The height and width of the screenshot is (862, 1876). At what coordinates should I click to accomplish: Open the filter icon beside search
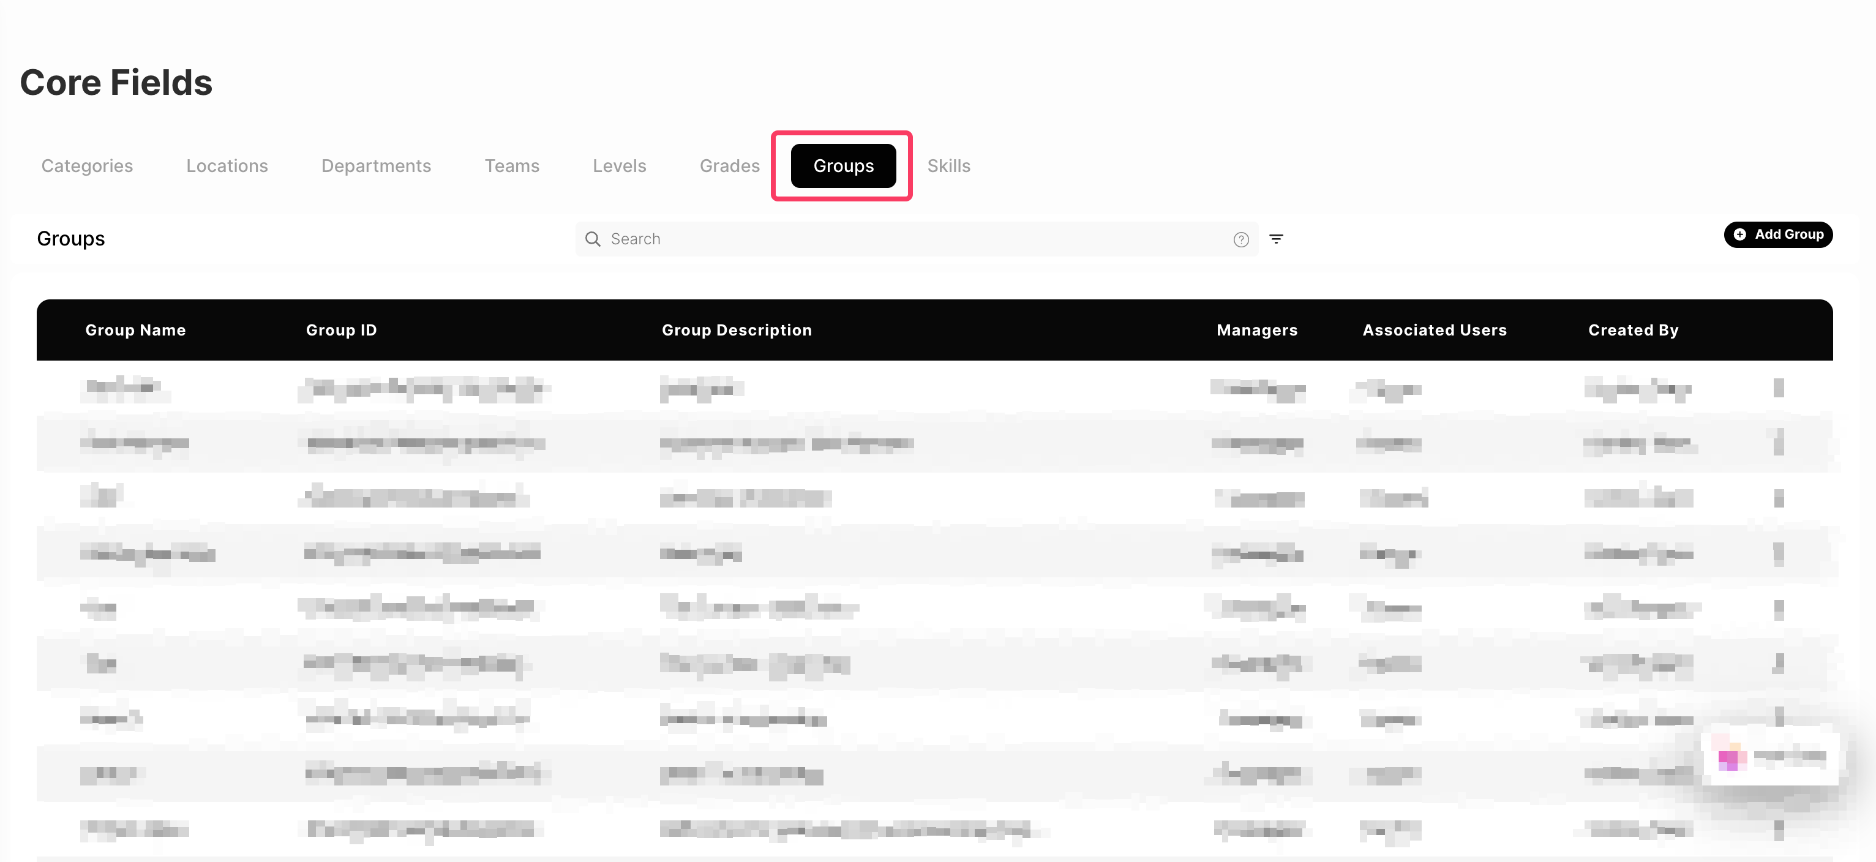coord(1276,239)
